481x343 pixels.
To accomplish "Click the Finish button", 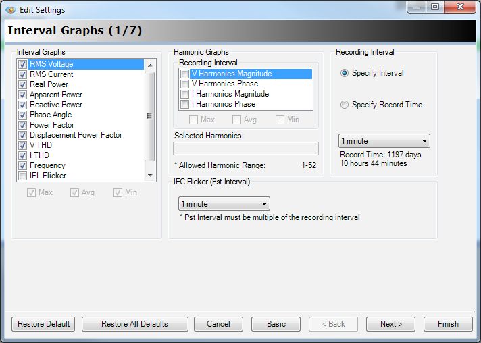I will pos(448,324).
